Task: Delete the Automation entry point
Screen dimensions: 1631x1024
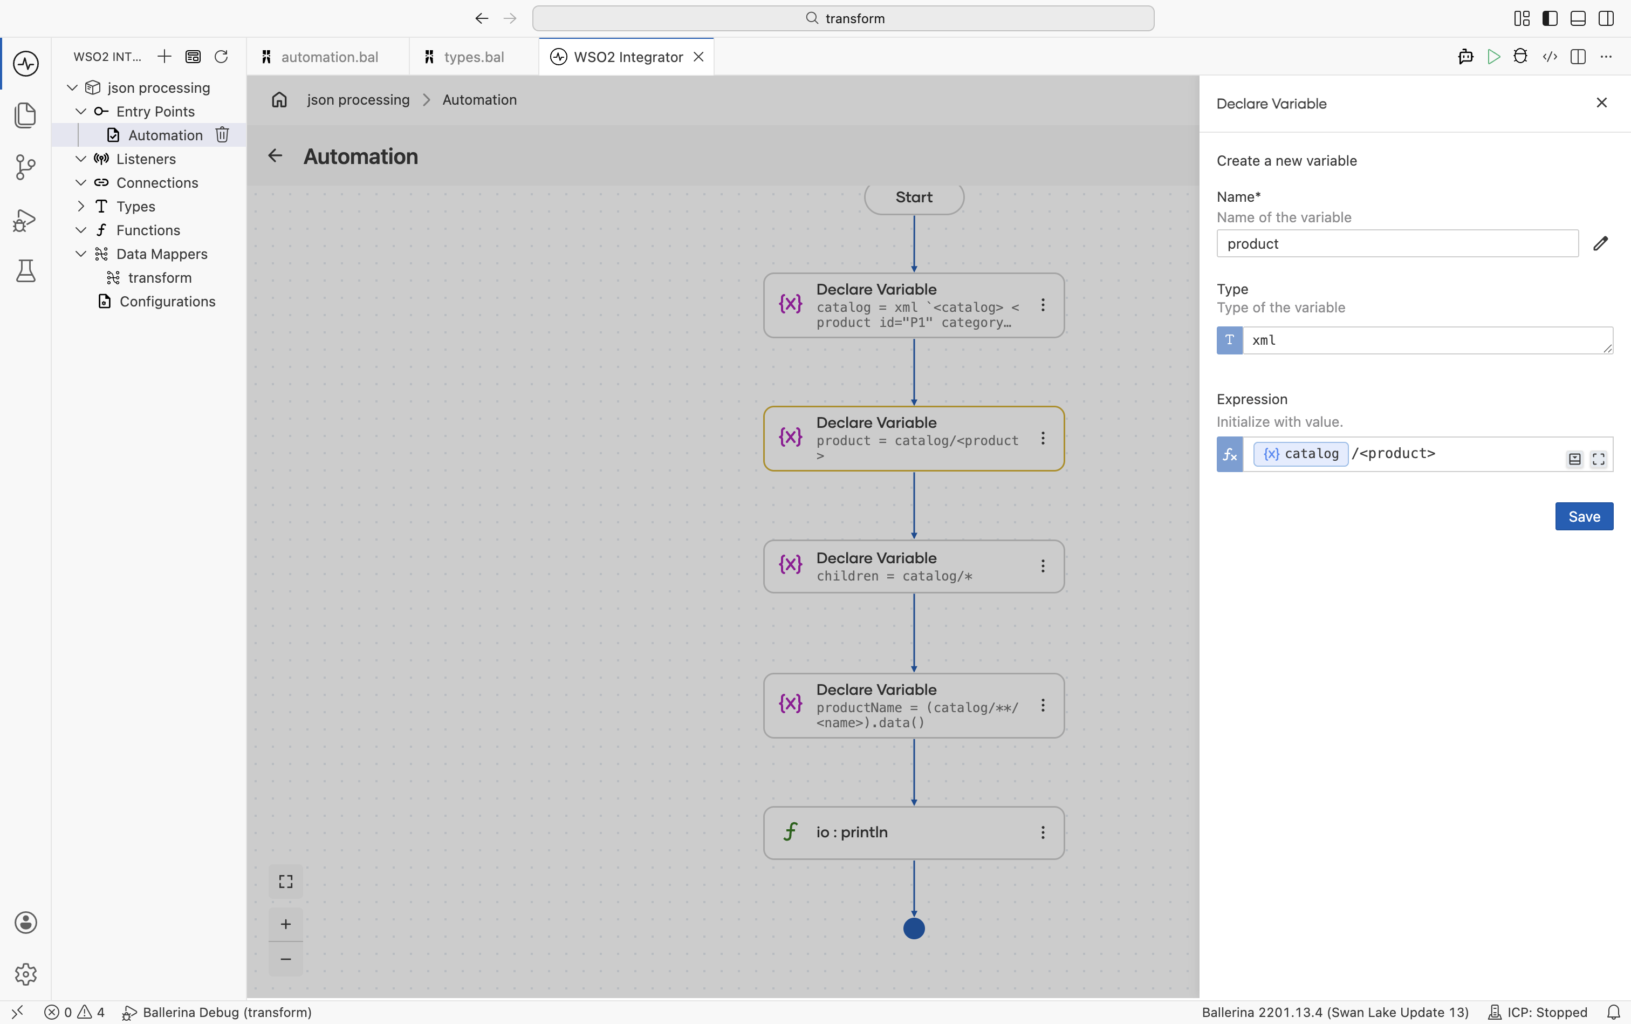Action: [x=222, y=135]
